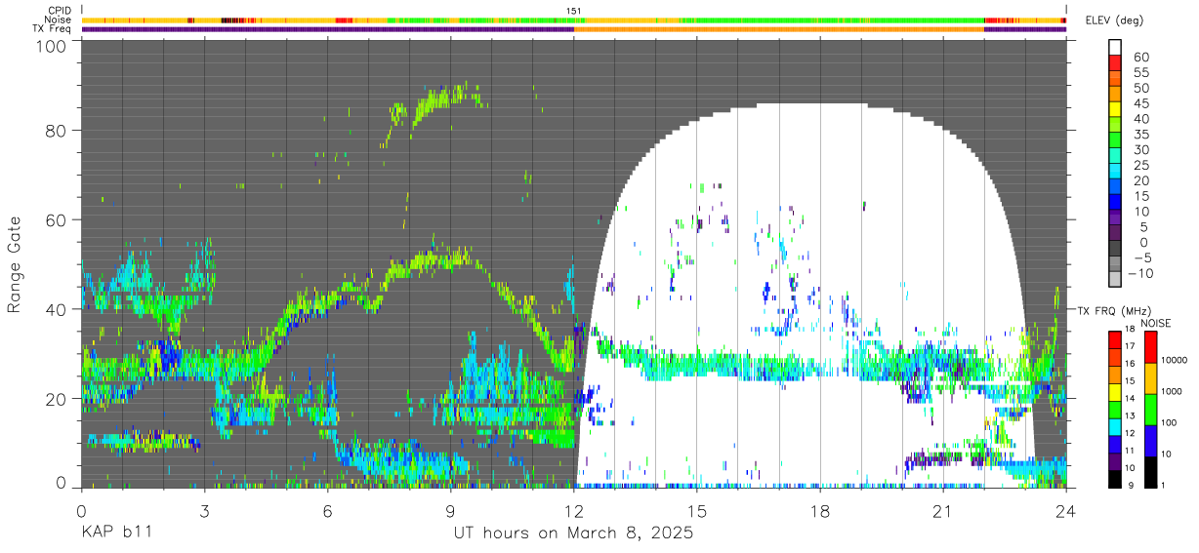Click the 0 tick on the UT hours axis

[x=81, y=510]
